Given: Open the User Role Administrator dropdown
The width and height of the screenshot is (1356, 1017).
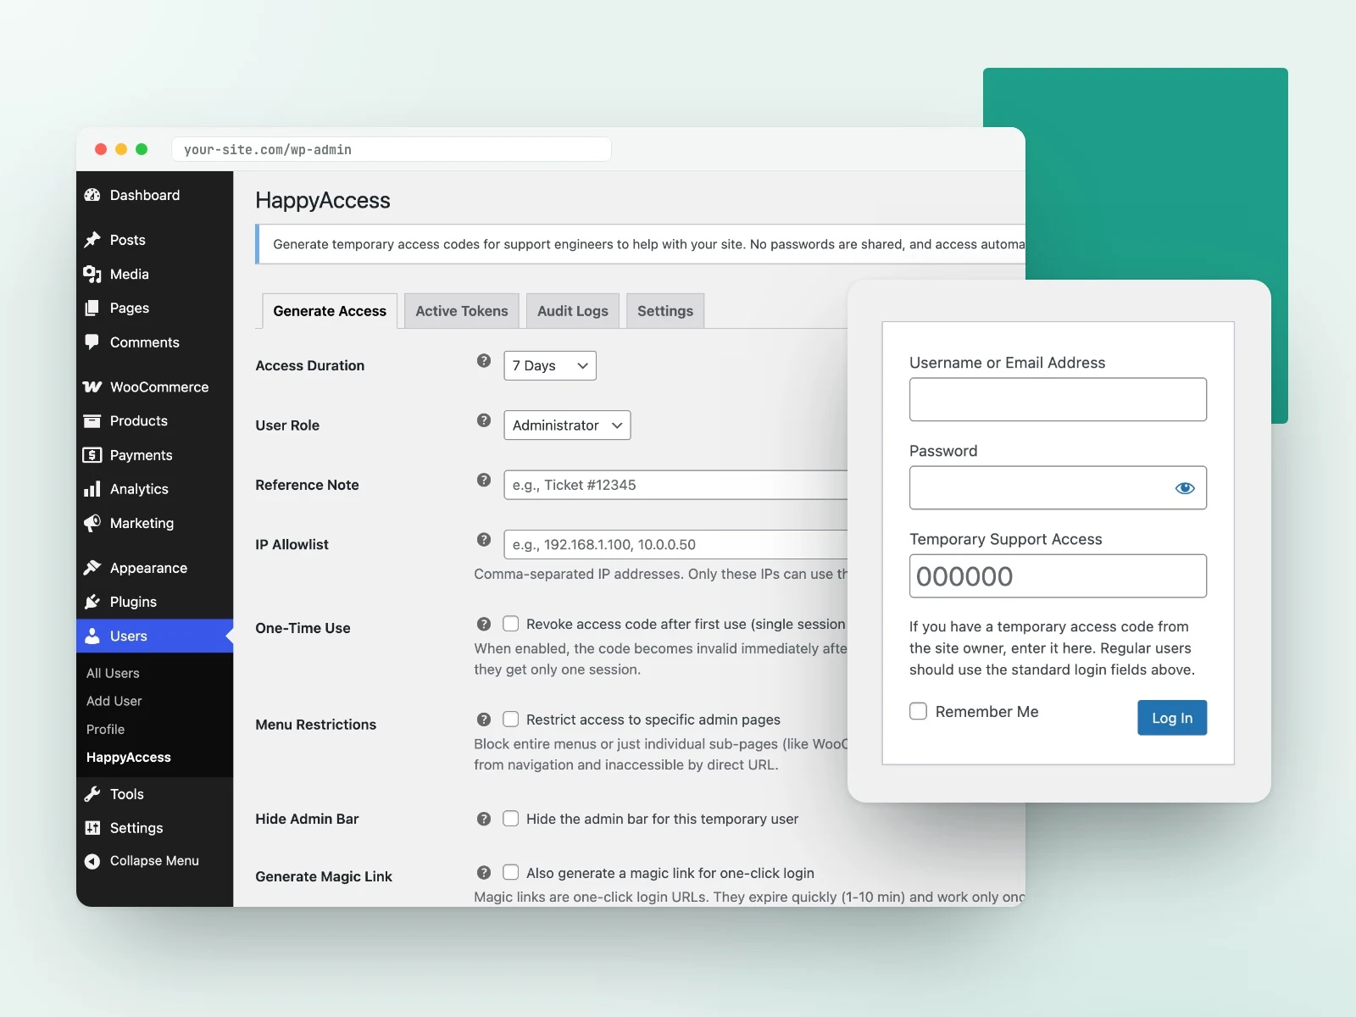Looking at the screenshot, I should (x=567, y=425).
